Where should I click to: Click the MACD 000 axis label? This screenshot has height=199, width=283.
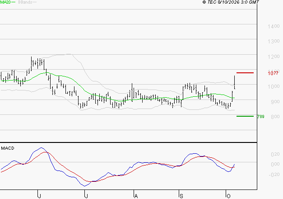275,164
